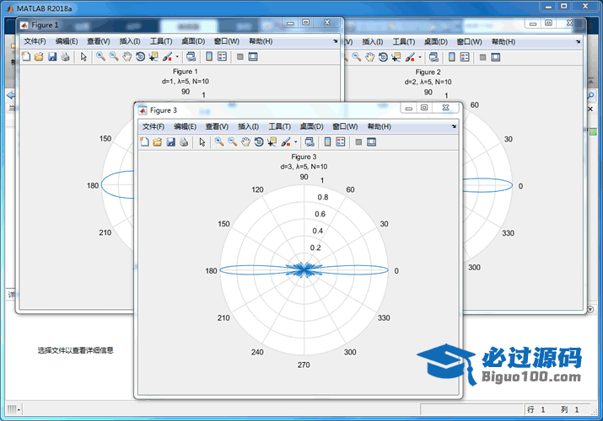Open 桌面(D) menu in Figure 1
Screen dimensions: 603x421
tap(193, 41)
